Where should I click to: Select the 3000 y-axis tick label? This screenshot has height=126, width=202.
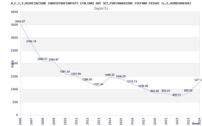pyautogui.click(x=14, y=38)
